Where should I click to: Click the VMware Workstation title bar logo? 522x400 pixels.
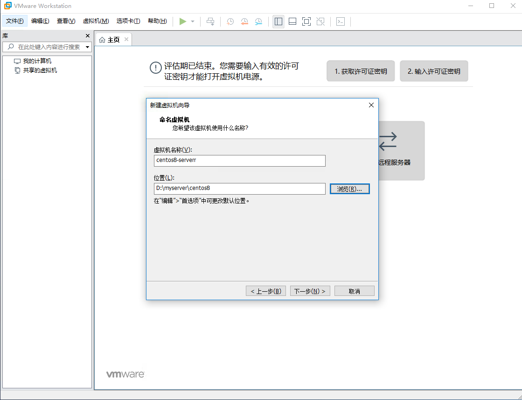tap(7, 6)
